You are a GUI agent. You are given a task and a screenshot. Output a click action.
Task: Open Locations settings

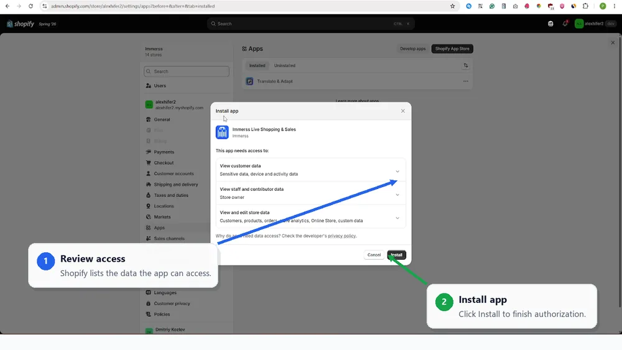(x=164, y=206)
